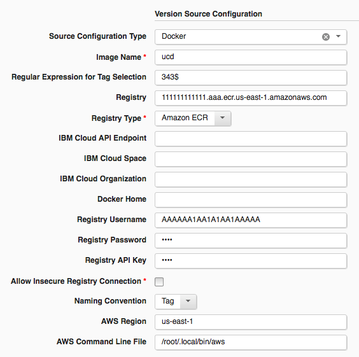Enable Allow Insecure Registry Connection checkbox
This screenshot has width=359, height=357.
pyautogui.click(x=159, y=282)
